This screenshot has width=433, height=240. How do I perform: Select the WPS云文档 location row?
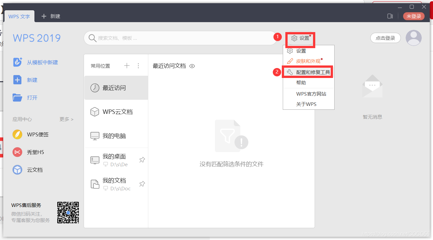(116, 112)
